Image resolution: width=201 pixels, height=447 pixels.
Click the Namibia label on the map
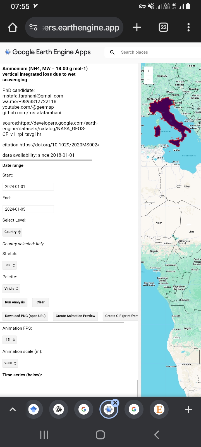coord(186,364)
